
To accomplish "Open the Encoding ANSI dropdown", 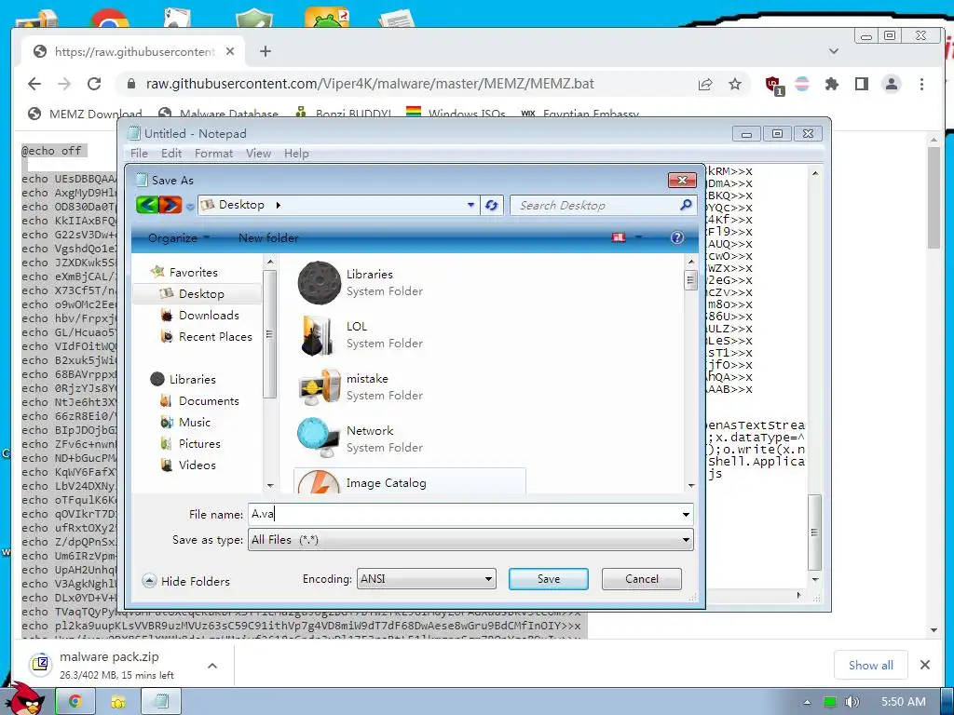I will pos(488,579).
